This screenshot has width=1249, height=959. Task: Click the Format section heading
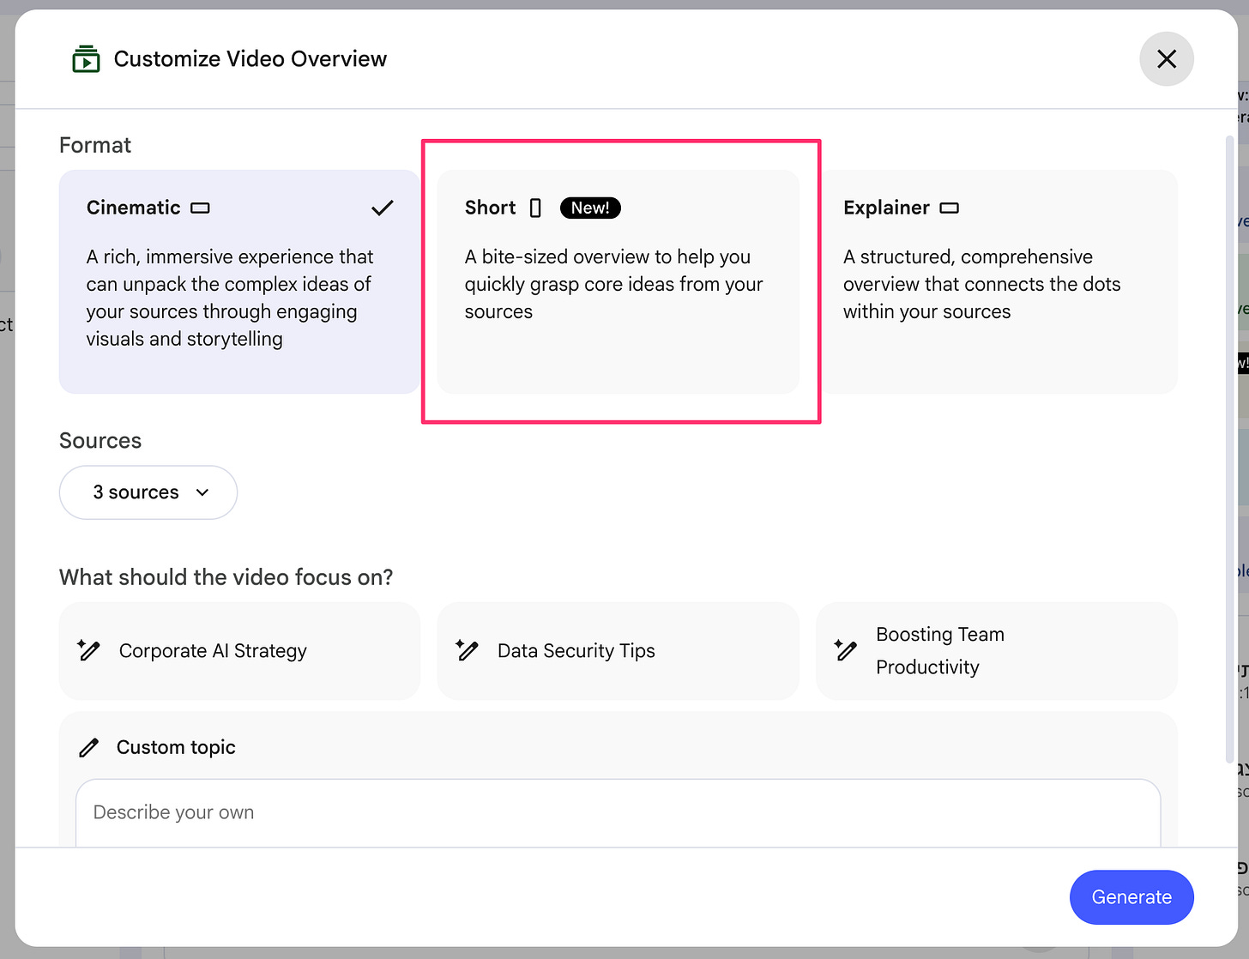(95, 145)
